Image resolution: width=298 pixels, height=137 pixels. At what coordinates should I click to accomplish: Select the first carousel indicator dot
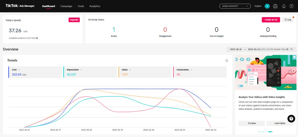(259, 132)
